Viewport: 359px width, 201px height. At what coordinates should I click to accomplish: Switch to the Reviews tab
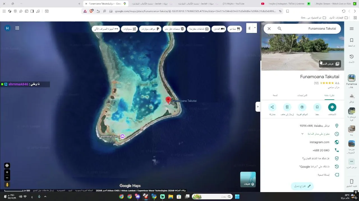302,95
